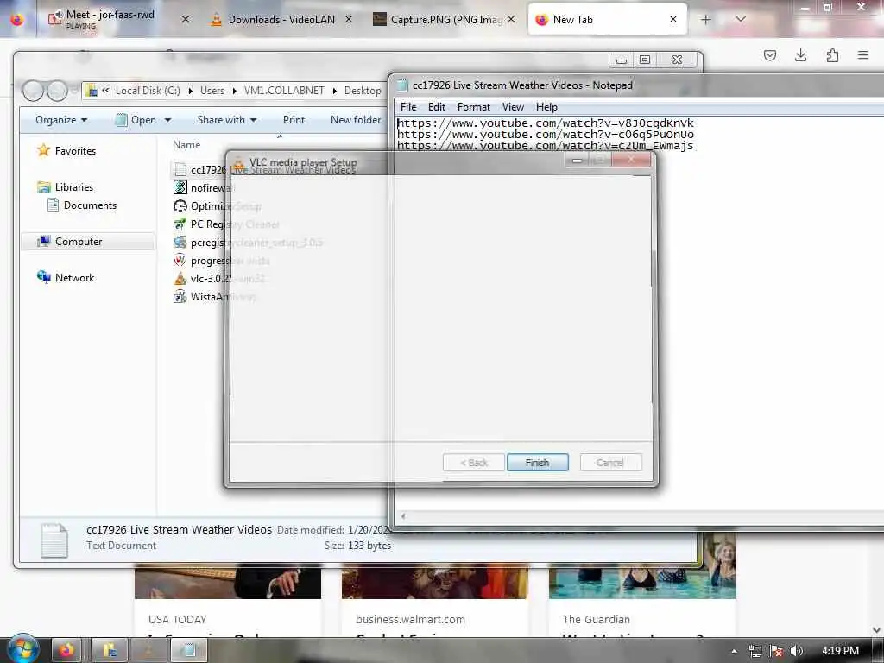Click the Back button in VLC Setup
The image size is (884, 663).
474,463
